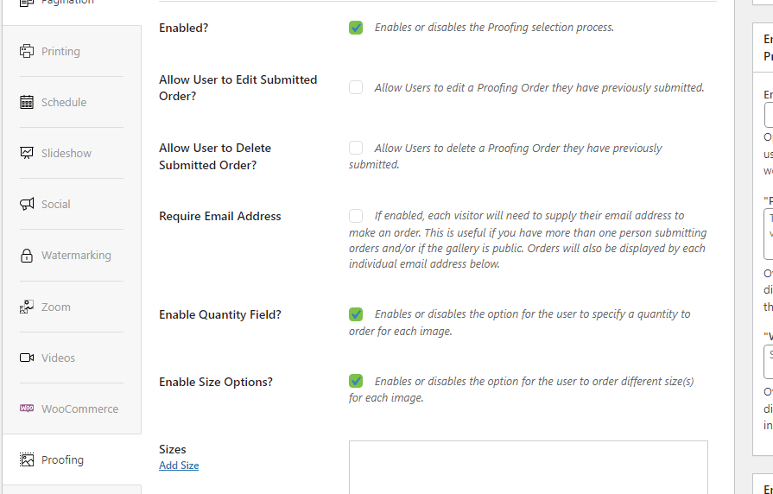Click the Slideshow presentation icon
The width and height of the screenshot is (773, 494).
click(27, 153)
